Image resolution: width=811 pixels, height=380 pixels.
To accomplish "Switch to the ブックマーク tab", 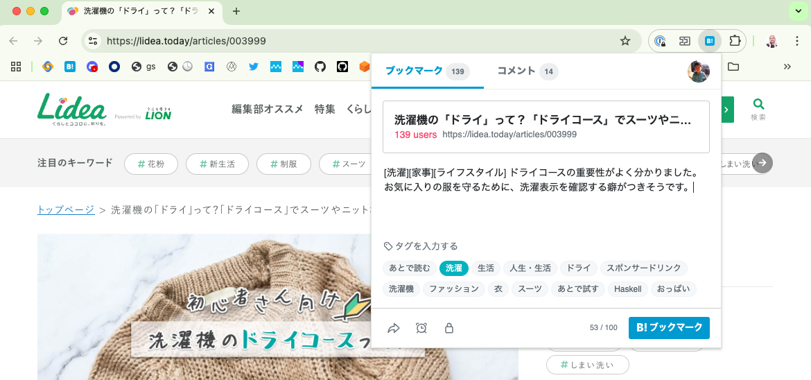I will click(x=427, y=71).
